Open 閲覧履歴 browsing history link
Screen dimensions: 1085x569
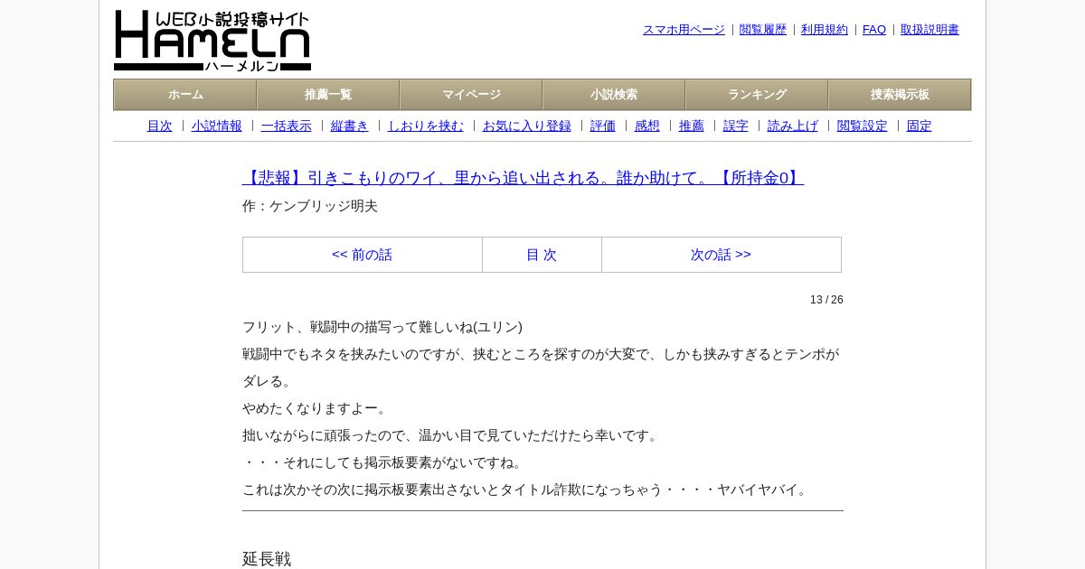pyautogui.click(x=763, y=30)
